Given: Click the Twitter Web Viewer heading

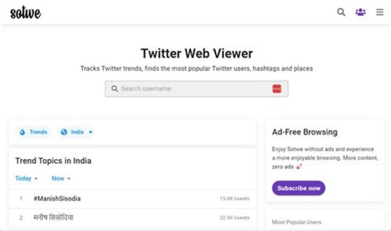Looking at the screenshot, I should (x=197, y=53).
